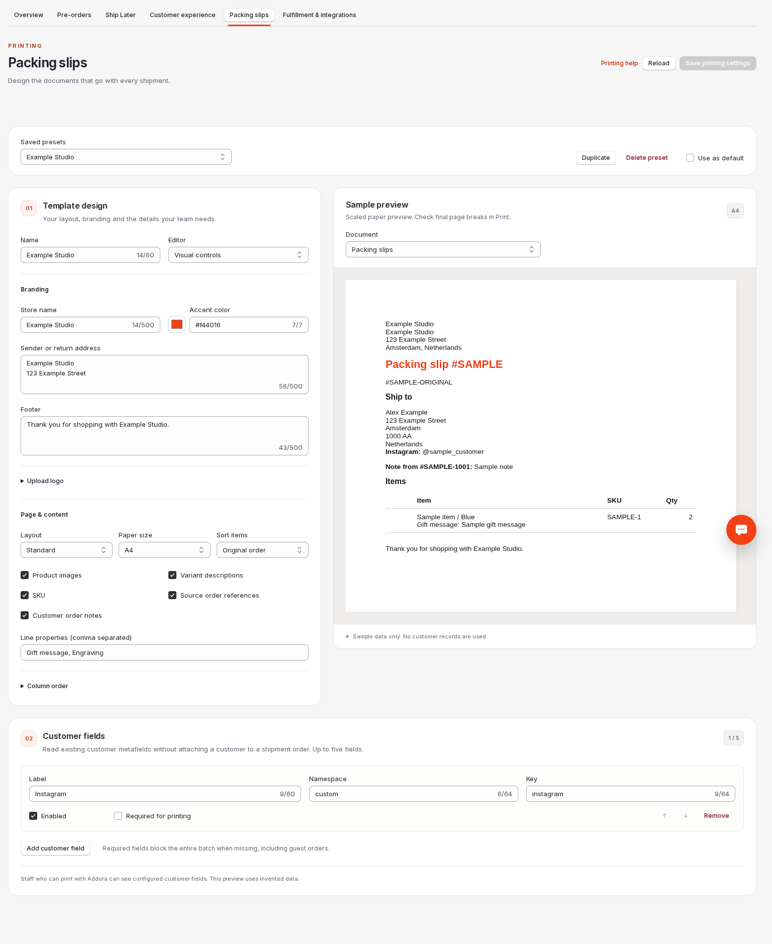This screenshot has width=772, height=944.
Task: Select Packing slips tab
Action: tap(249, 15)
